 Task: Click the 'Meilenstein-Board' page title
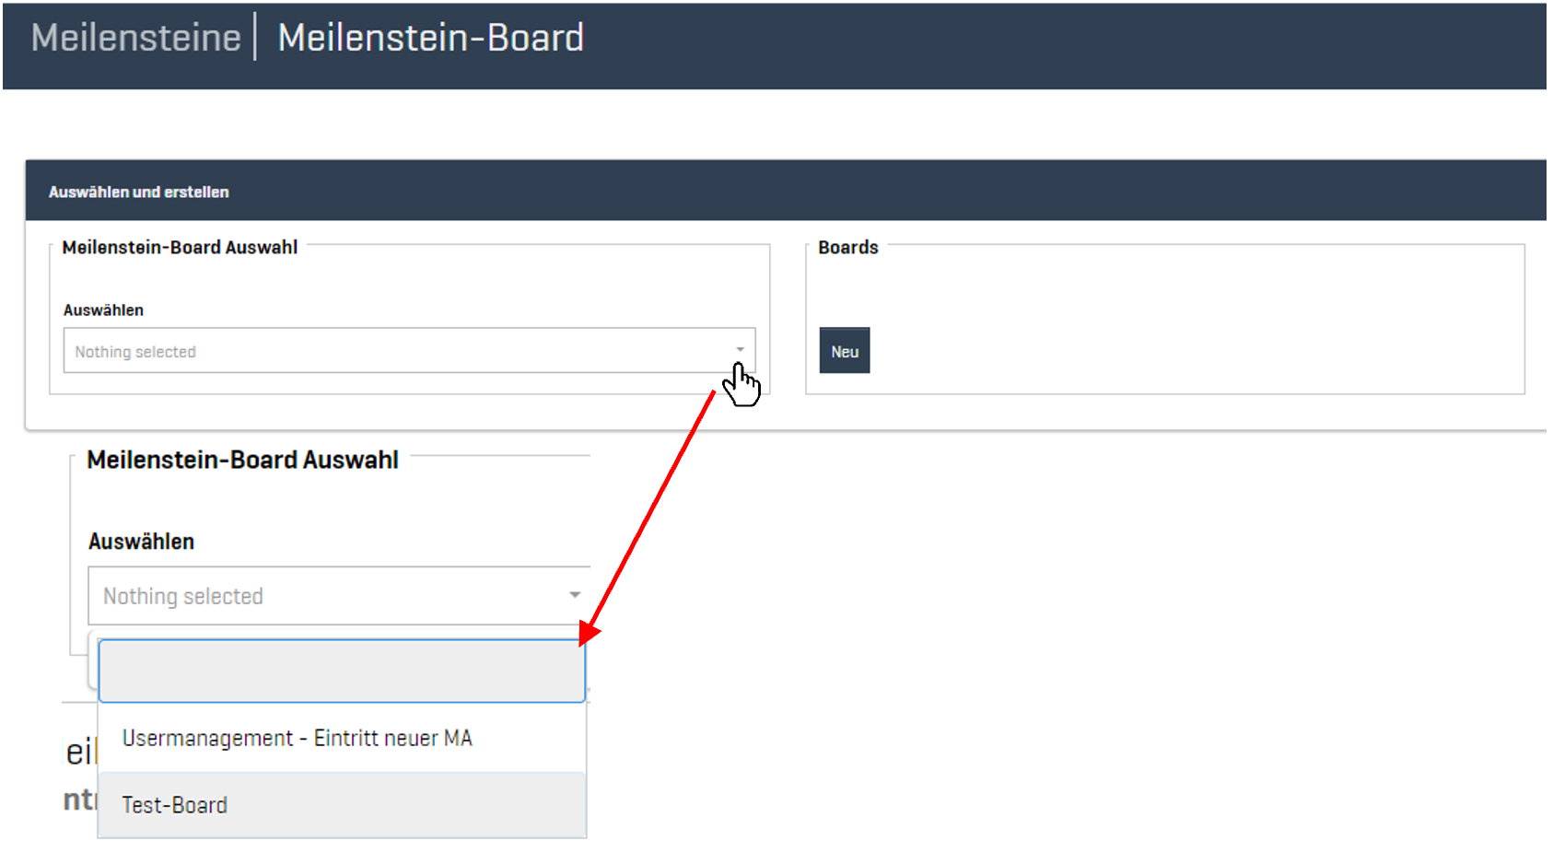click(x=430, y=38)
